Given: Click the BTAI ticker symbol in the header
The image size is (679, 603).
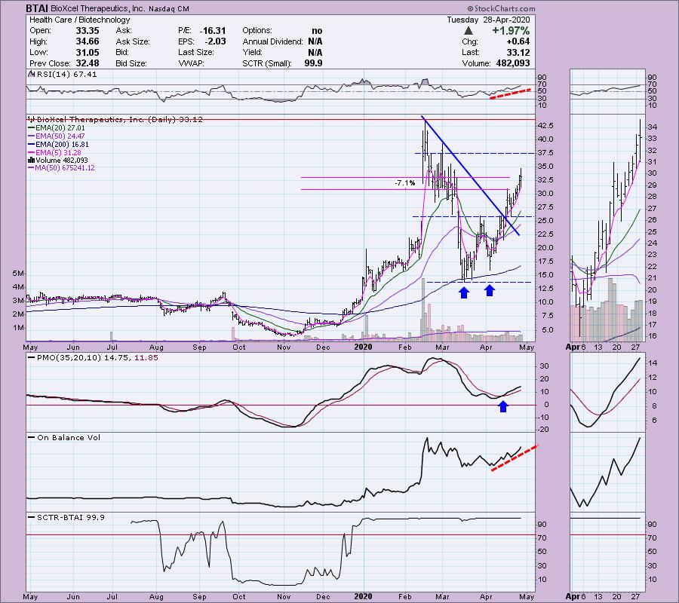Looking at the screenshot, I should [x=37, y=8].
